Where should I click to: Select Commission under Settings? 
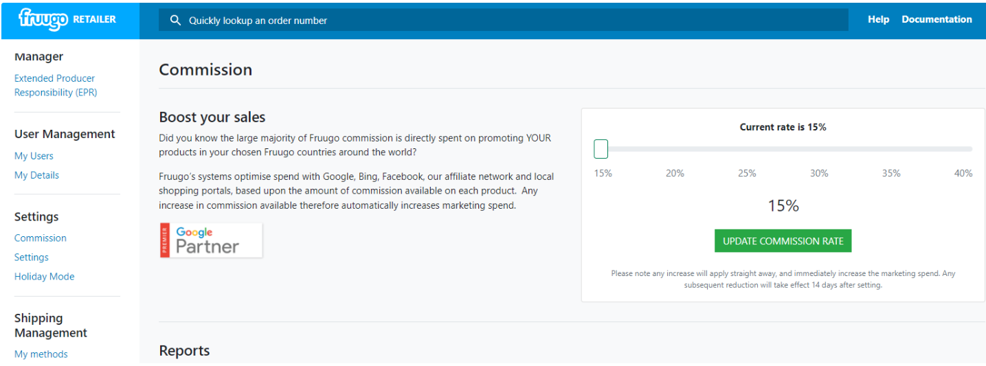pyautogui.click(x=41, y=238)
